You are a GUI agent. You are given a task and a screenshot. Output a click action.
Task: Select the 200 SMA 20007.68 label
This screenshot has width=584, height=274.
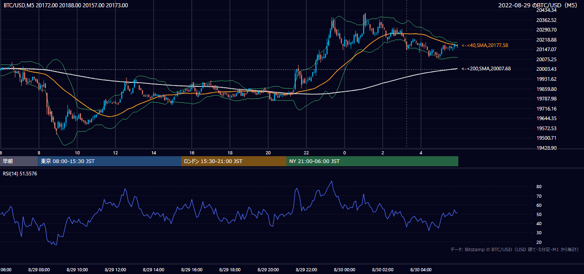point(486,68)
